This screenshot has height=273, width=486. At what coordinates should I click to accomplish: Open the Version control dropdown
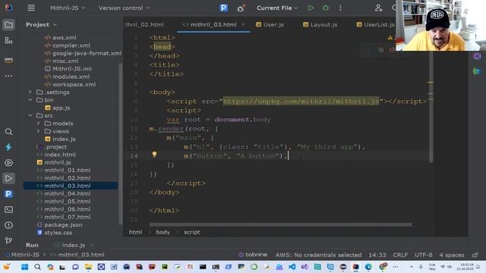point(124,8)
